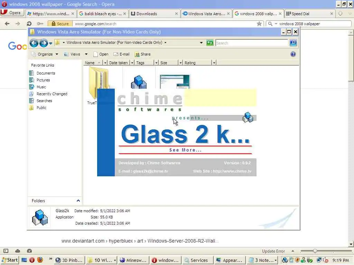Click Opera panel toggle icon in status bar
Image resolution: width=354 pixels, height=265 pixels.
[6, 251]
